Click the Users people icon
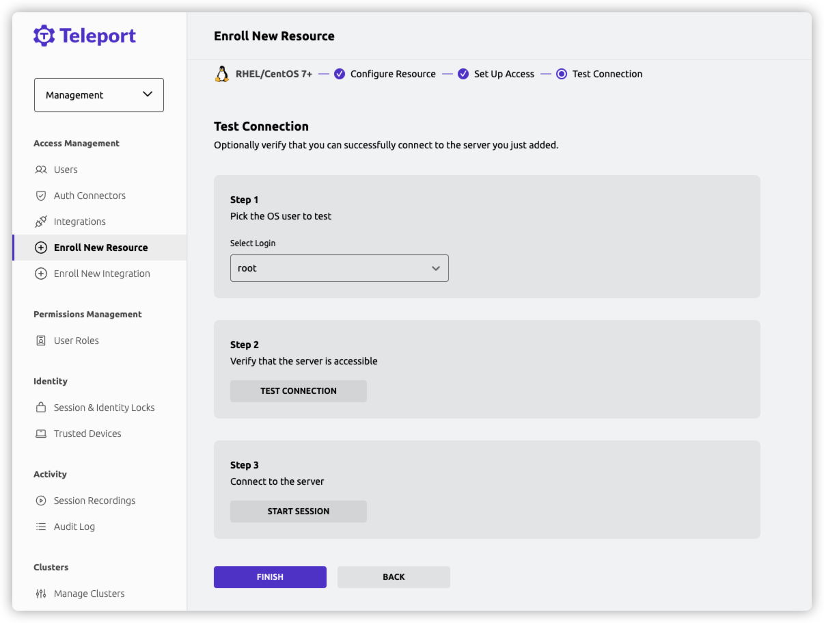This screenshot has width=824, height=623. click(41, 170)
